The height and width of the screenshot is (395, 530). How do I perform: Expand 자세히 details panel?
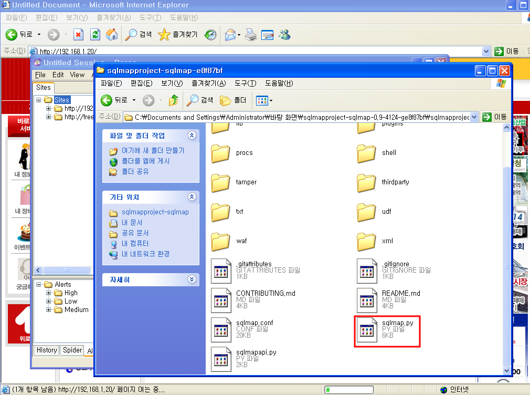[x=192, y=279]
